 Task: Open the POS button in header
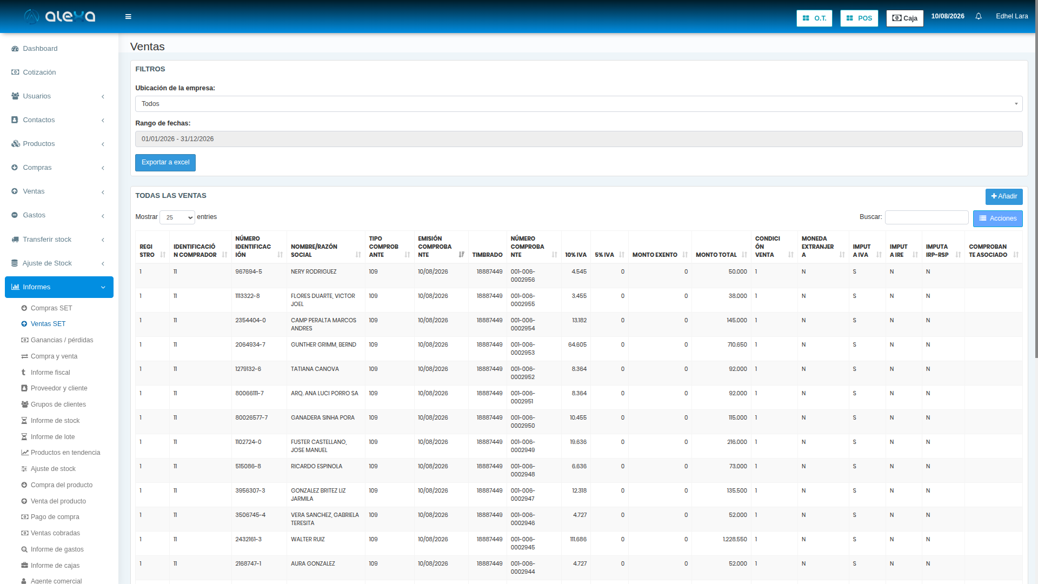pos(859,18)
